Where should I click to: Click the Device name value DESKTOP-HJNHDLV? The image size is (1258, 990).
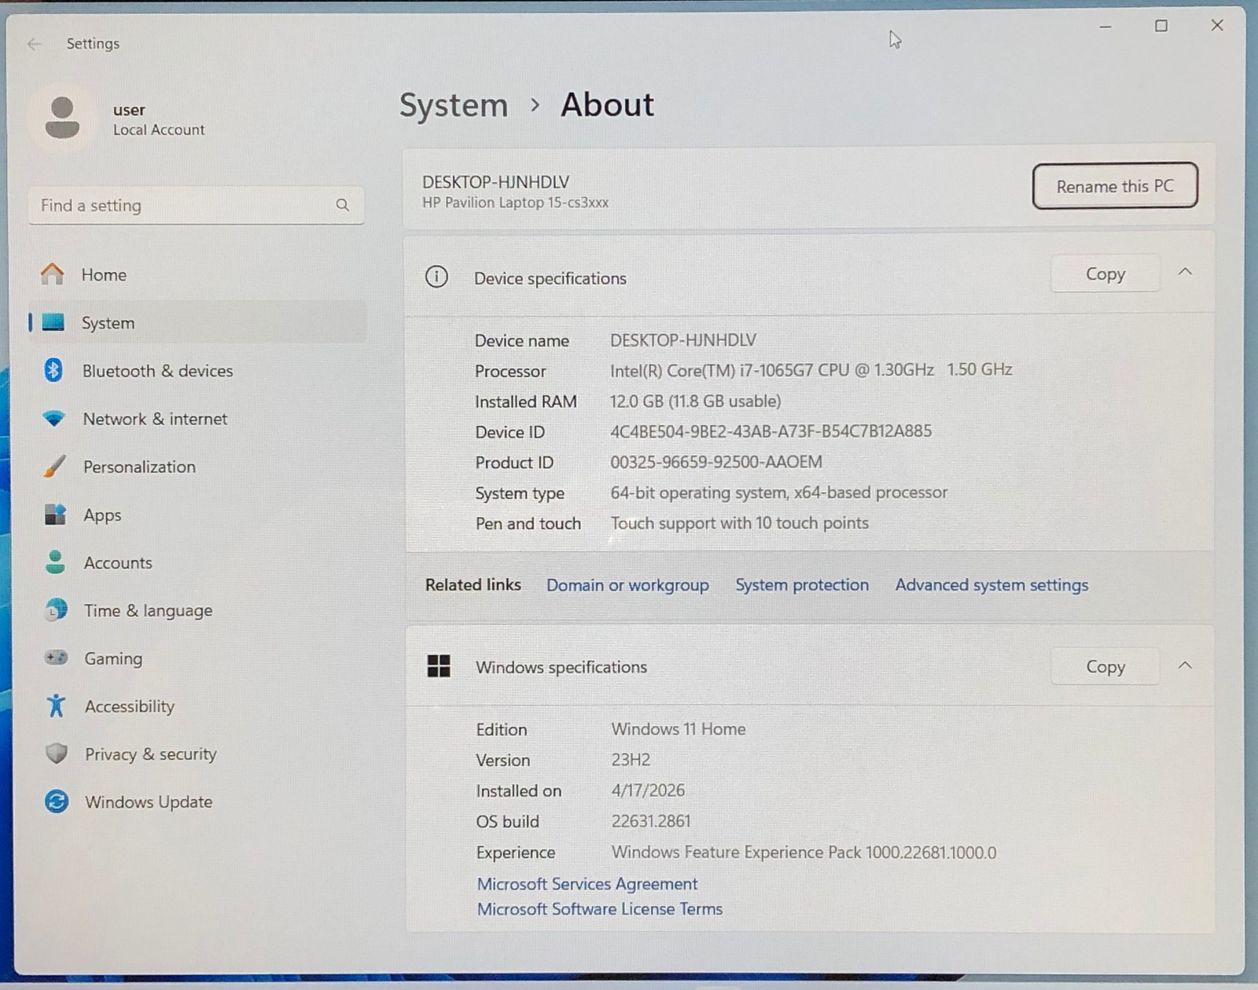click(x=683, y=340)
